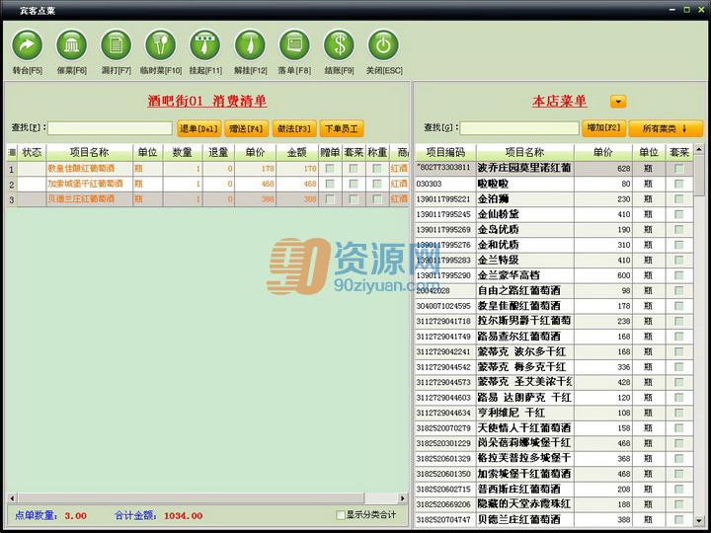The image size is (711, 533).
Task: Click the menu list vertical scrollbar thumb
Action: [699, 175]
